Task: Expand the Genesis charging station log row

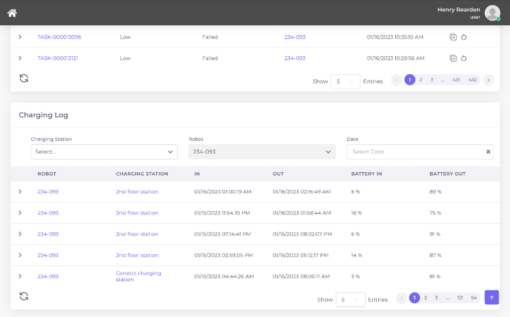Action: coord(20,276)
